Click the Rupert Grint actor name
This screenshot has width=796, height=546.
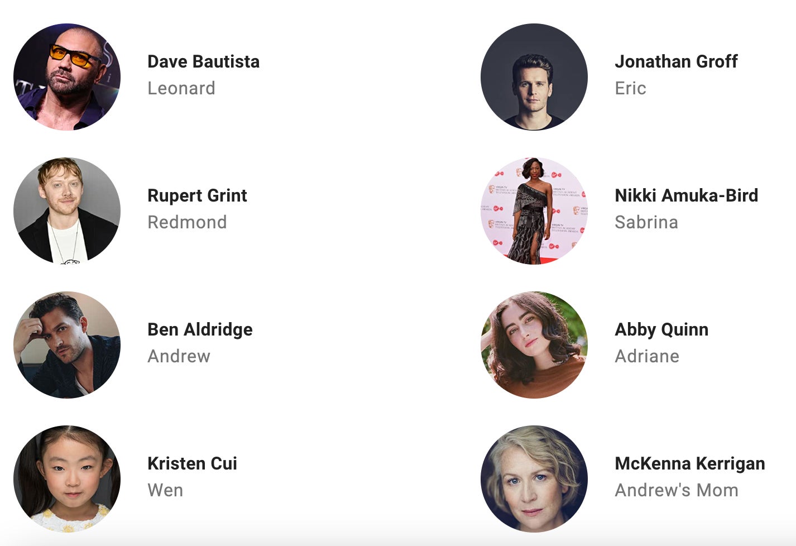coord(197,196)
